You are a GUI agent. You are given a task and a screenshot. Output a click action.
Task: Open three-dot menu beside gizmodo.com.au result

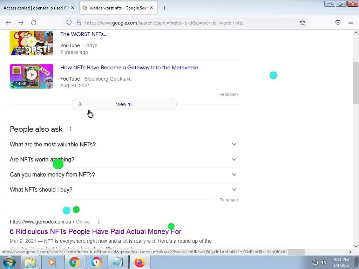click(x=99, y=222)
